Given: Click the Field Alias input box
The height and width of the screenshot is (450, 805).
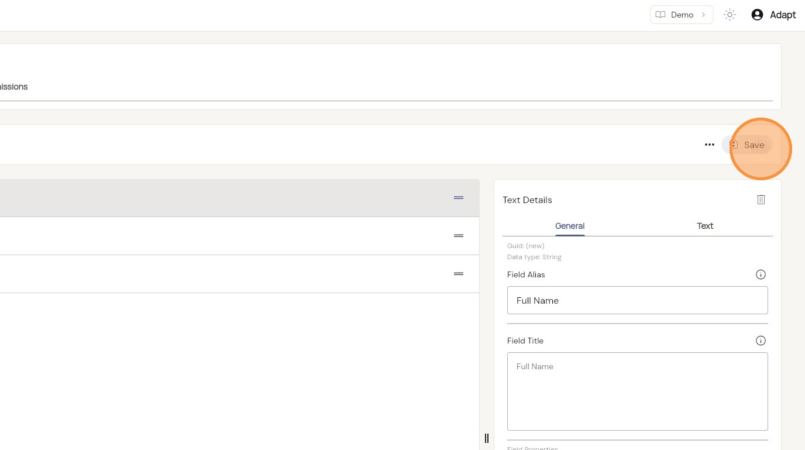Looking at the screenshot, I should pos(637,300).
